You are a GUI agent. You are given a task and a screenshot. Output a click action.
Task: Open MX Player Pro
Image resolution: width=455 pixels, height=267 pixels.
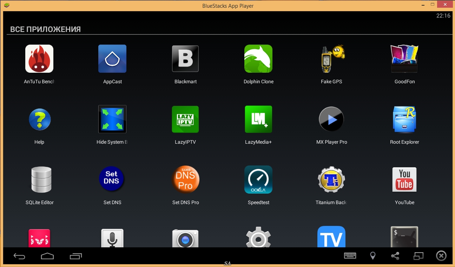pyautogui.click(x=331, y=119)
